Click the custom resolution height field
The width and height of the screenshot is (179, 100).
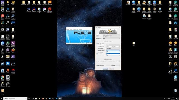point(116,47)
